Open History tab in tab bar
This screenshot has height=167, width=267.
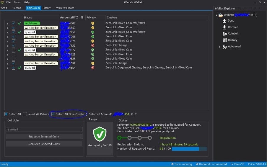point(46,8)
